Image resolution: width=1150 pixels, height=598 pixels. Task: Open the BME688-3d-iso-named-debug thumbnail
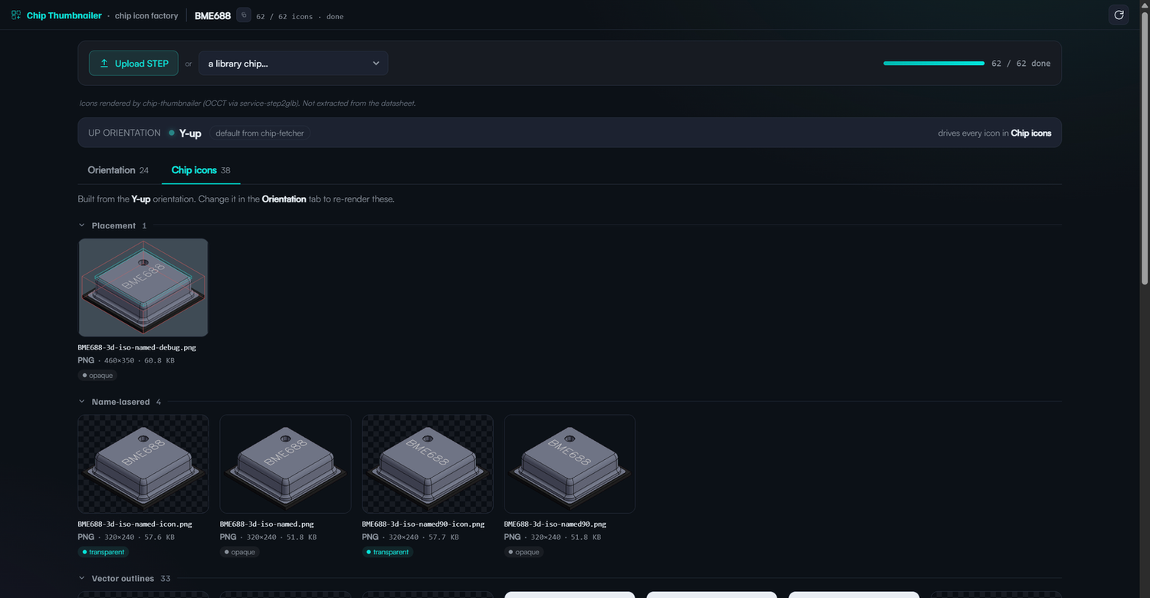click(143, 287)
